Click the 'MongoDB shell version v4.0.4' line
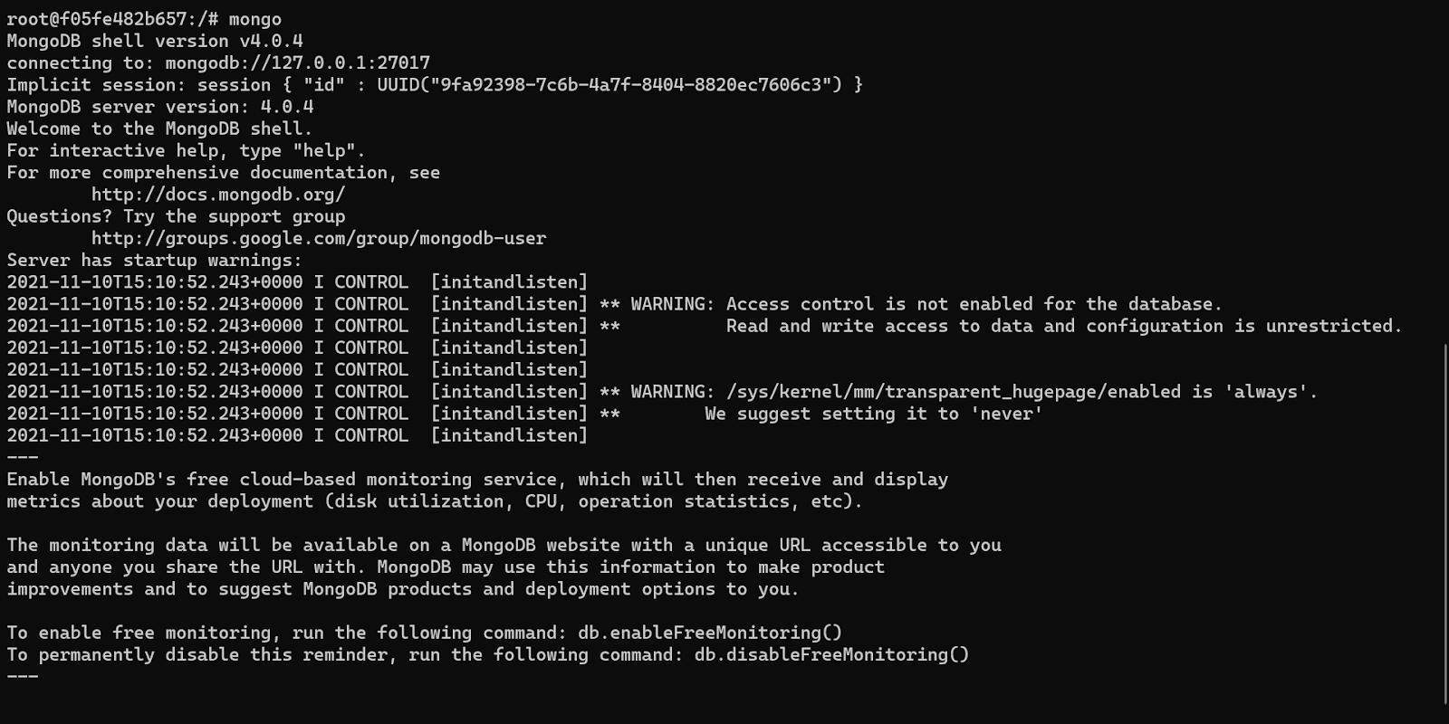This screenshot has width=1449, height=724. 154,42
